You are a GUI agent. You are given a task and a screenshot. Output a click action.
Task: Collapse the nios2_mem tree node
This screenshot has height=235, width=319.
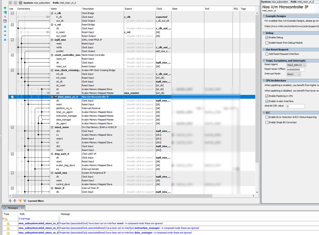(x=52, y=127)
